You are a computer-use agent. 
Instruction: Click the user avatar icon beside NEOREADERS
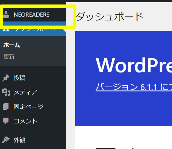click(6, 15)
